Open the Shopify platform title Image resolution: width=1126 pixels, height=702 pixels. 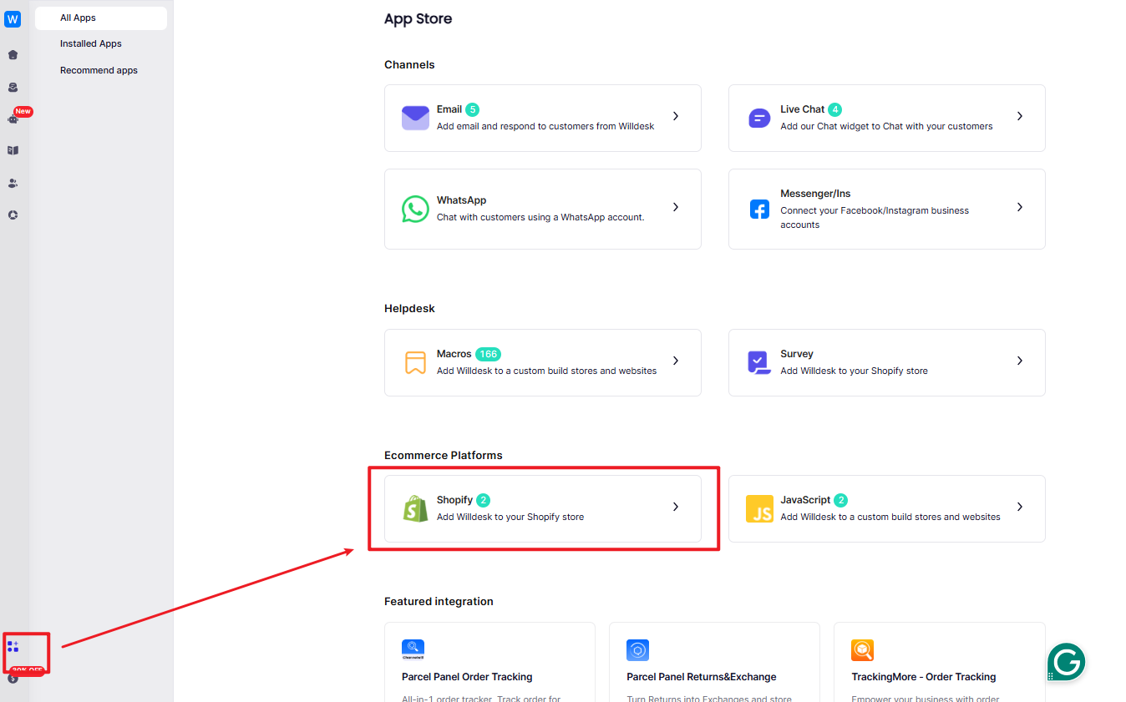coord(455,500)
